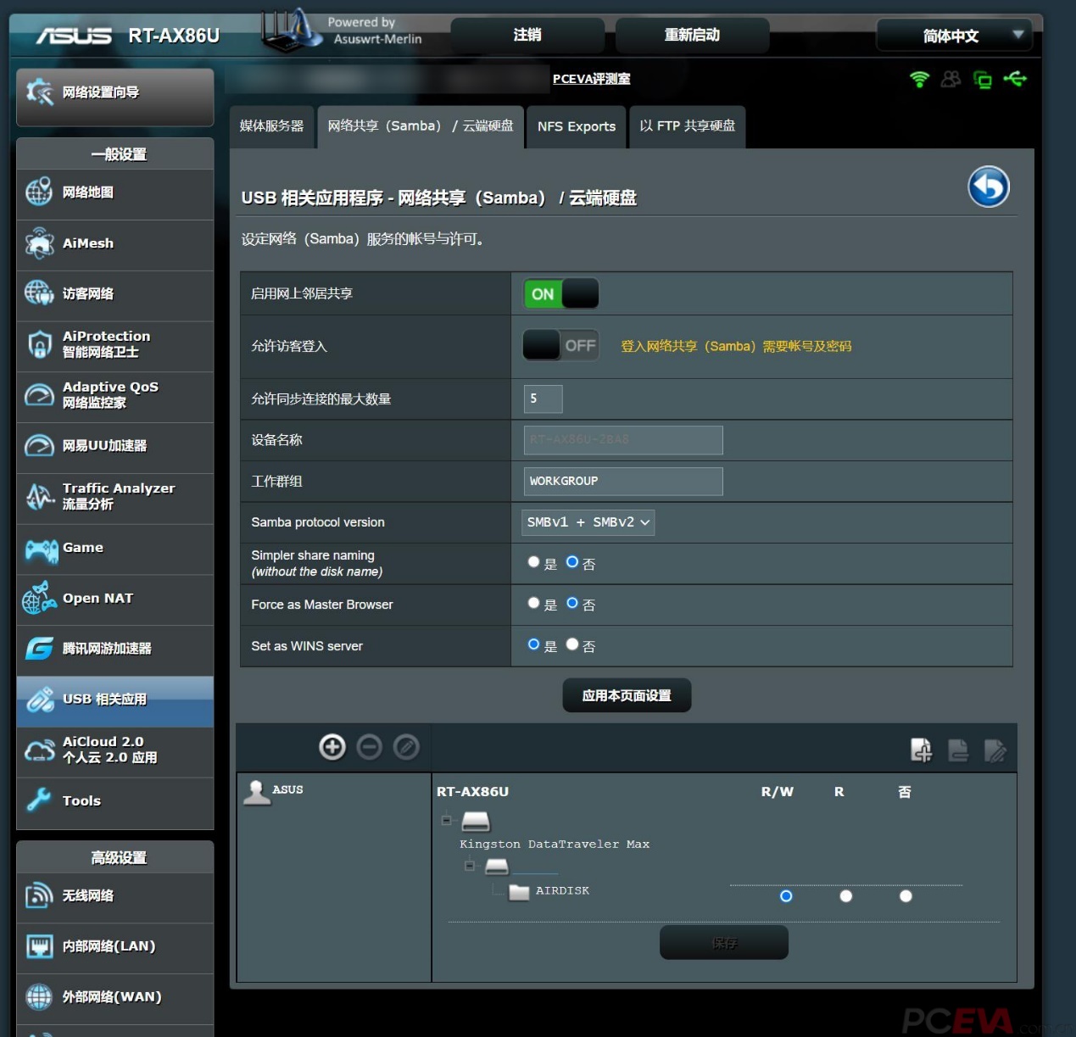Screen dimensions: 1076x1037
Task: Click the 重新启动 button
Action: pos(692,35)
